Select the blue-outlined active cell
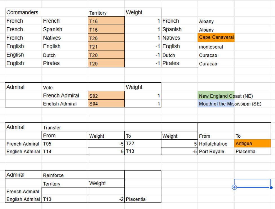 [x=252, y=183]
